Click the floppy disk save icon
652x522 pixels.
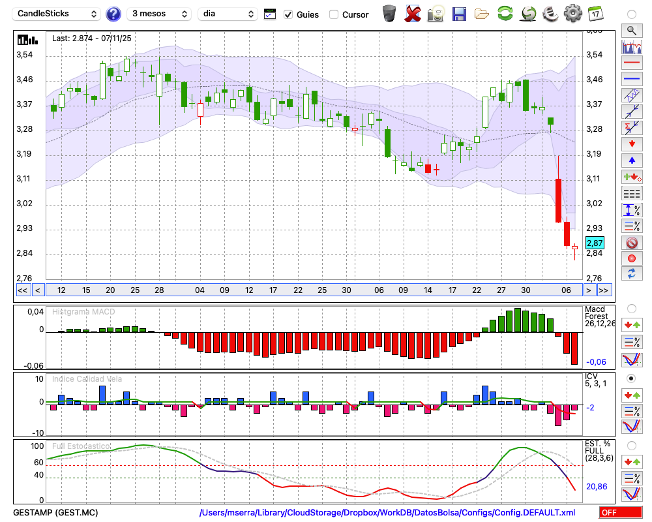pos(459,14)
